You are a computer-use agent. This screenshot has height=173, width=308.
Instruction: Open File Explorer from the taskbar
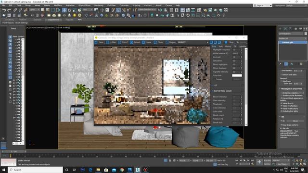tap(98, 170)
